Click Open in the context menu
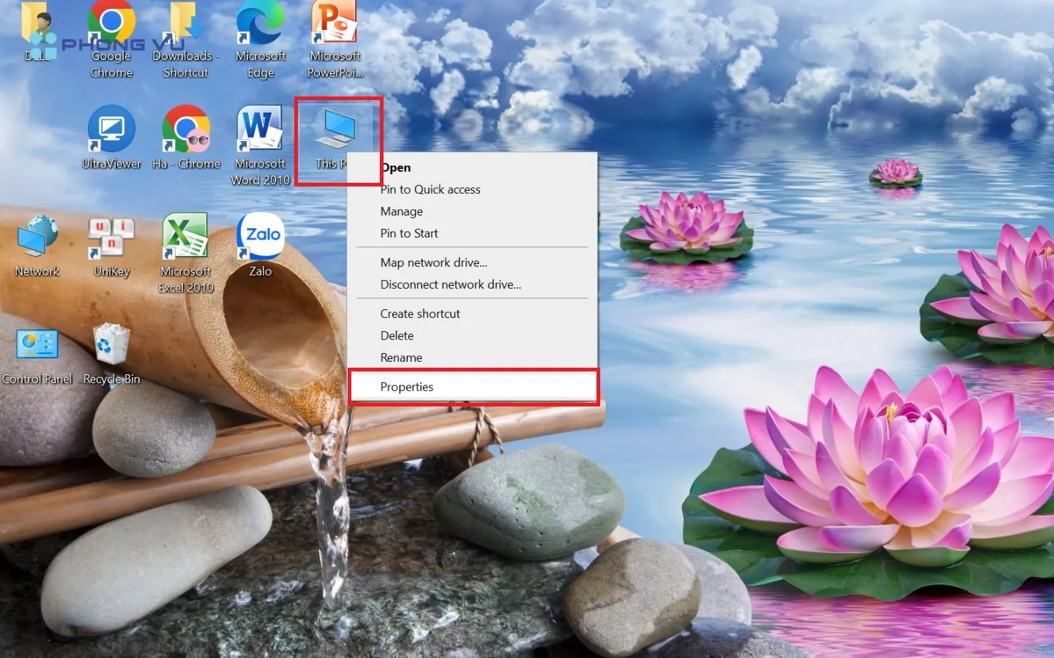The width and height of the screenshot is (1054, 658). [x=396, y=167]
